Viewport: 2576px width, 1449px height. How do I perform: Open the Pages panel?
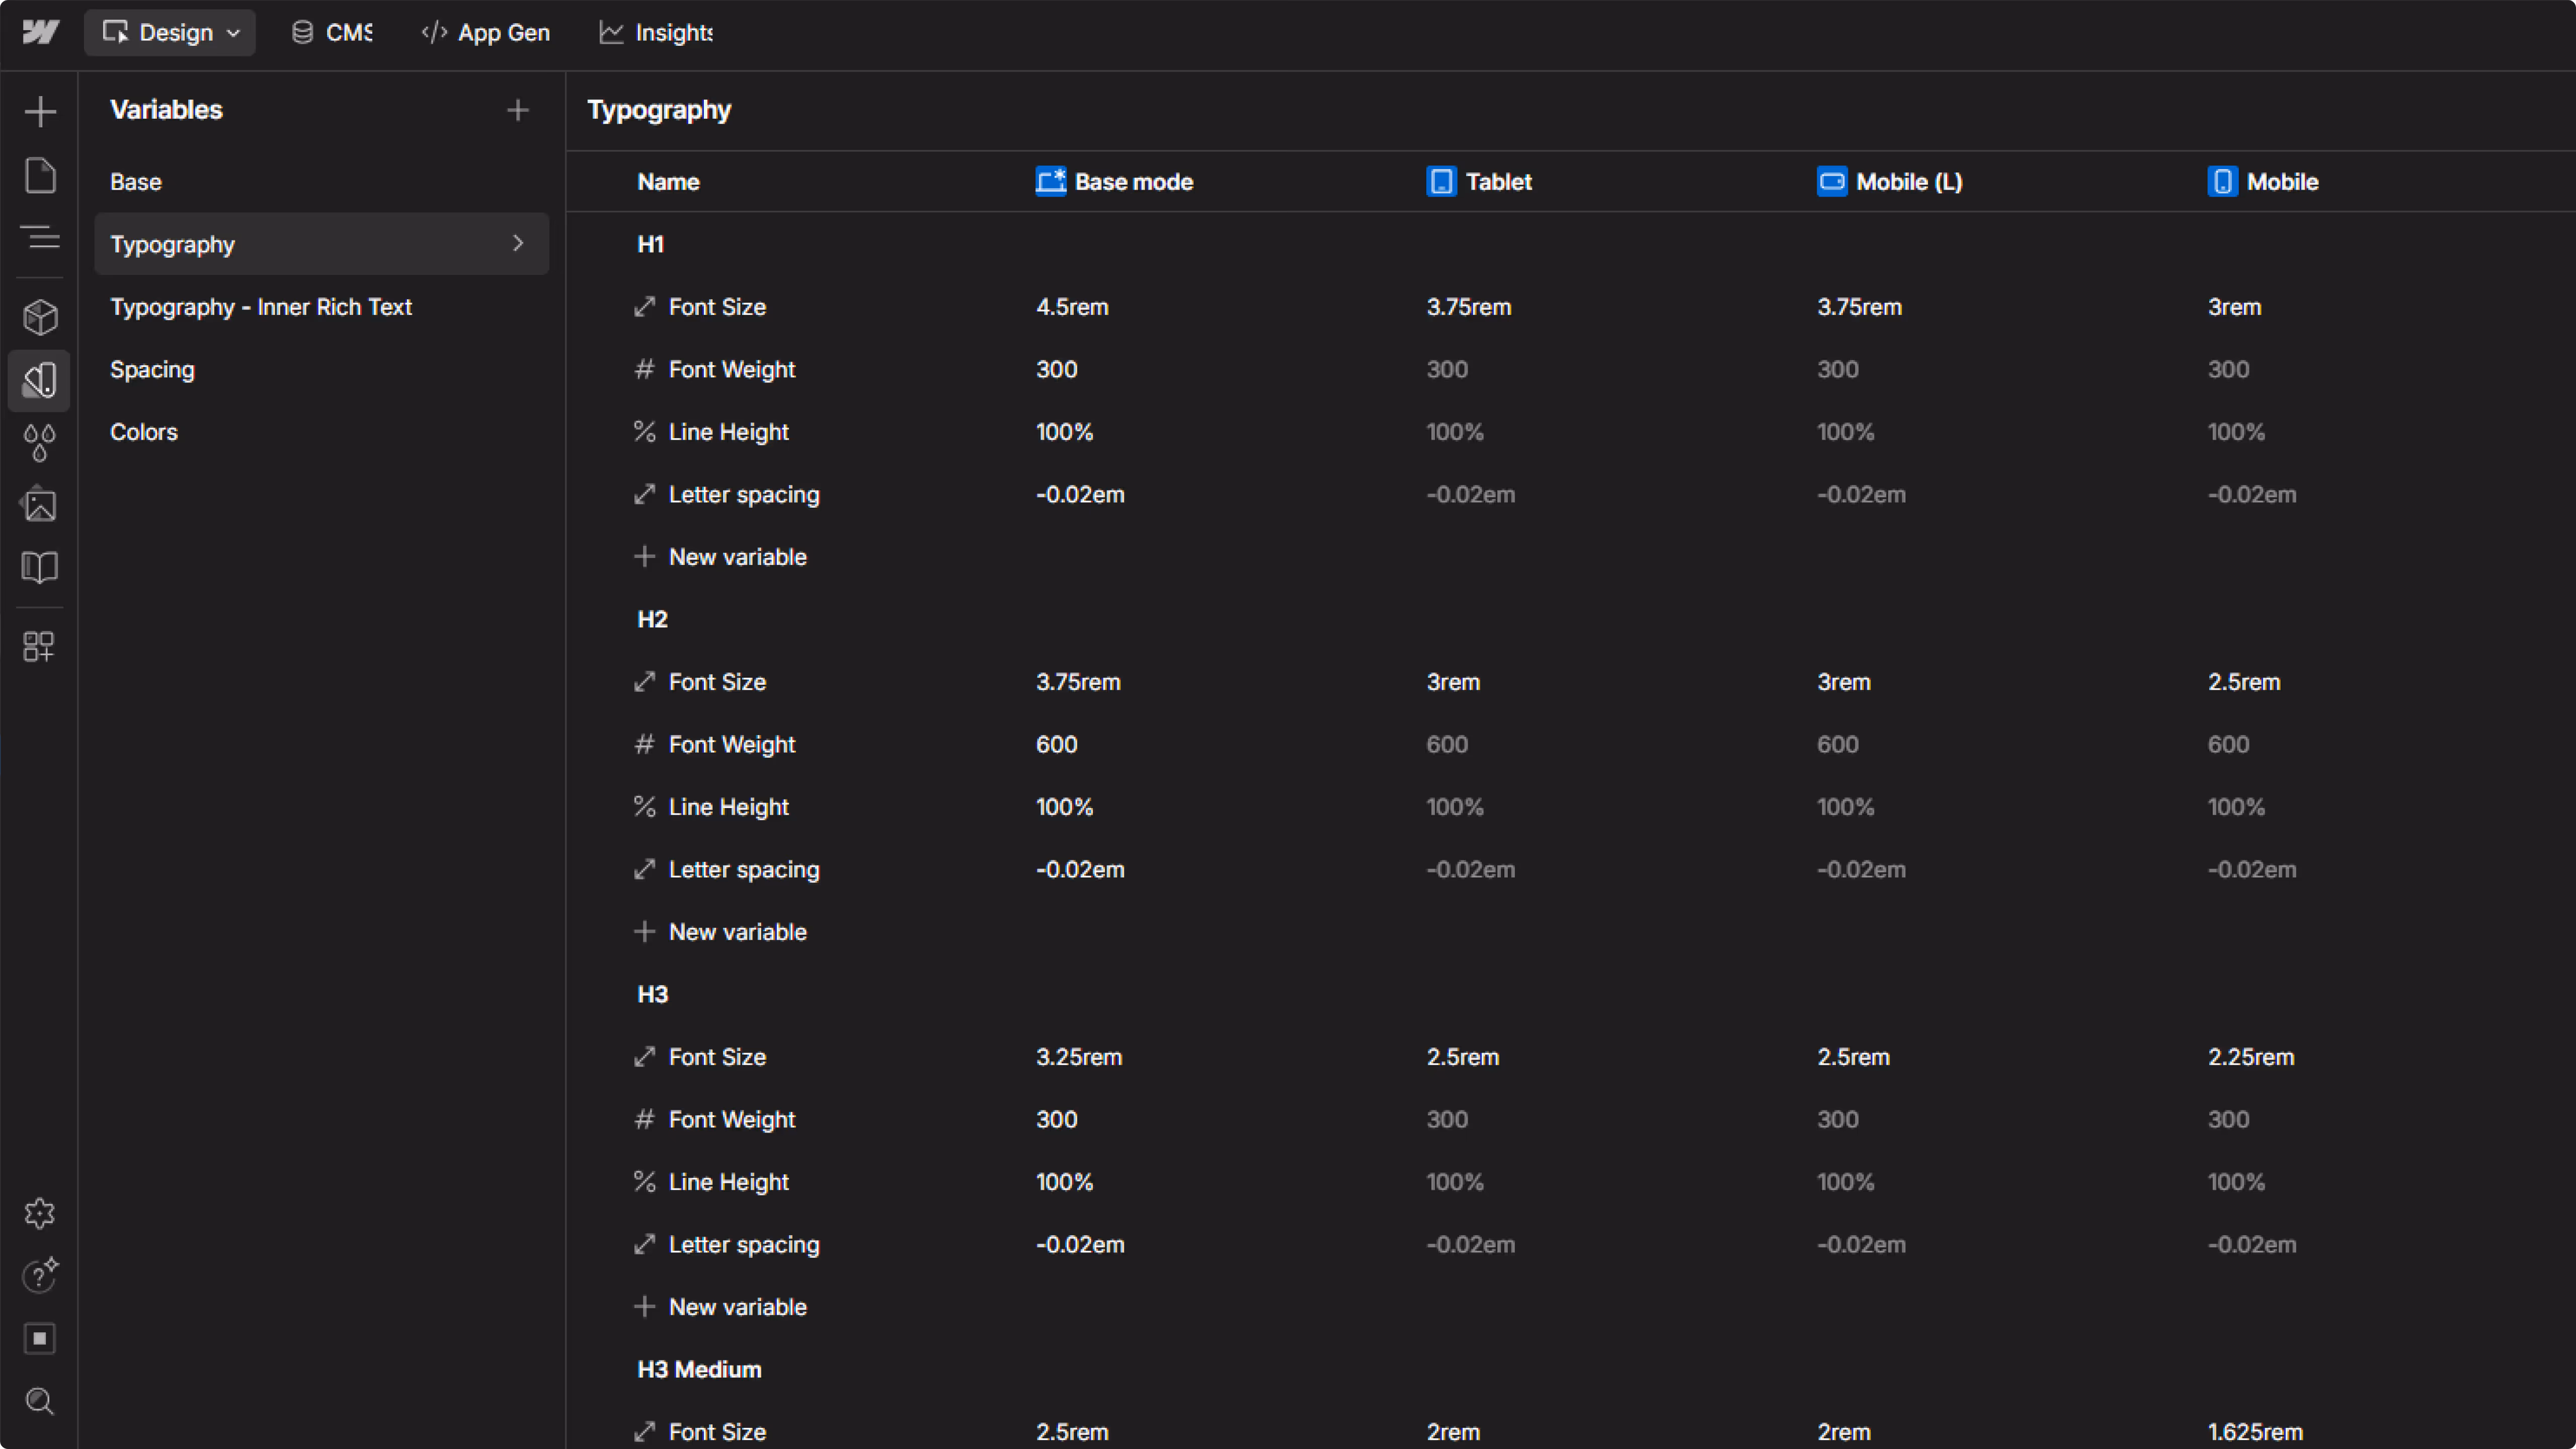coord(40,175)
